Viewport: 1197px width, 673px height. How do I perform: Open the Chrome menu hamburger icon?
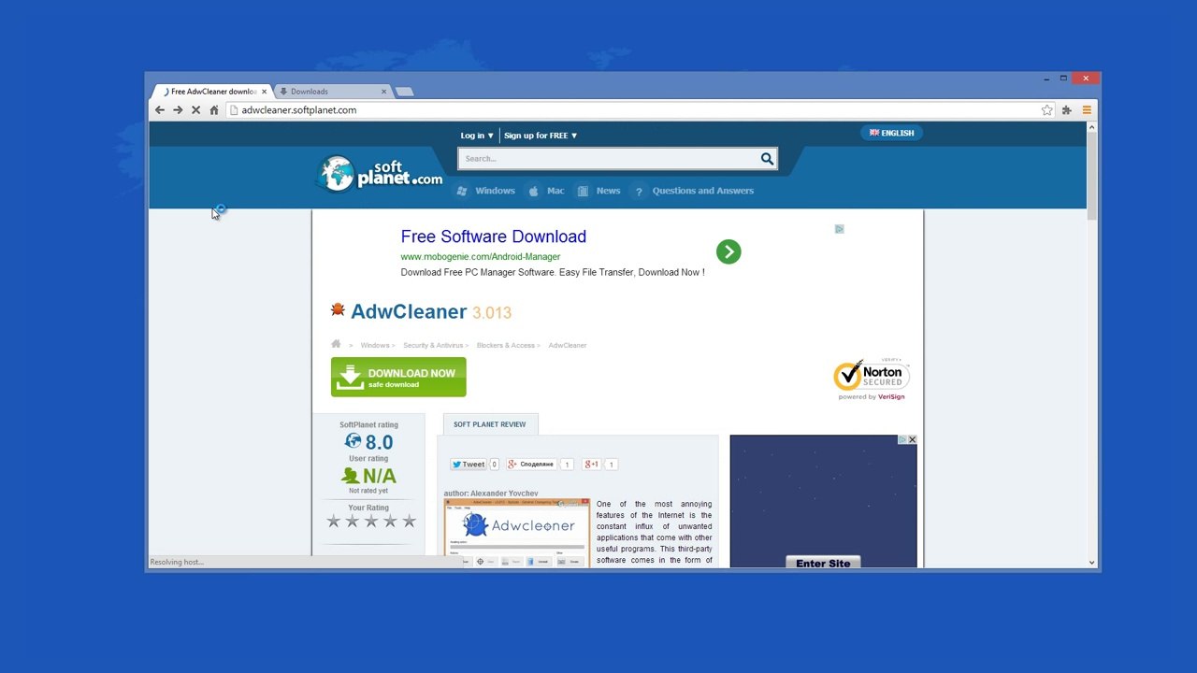tap(1087, 110)
